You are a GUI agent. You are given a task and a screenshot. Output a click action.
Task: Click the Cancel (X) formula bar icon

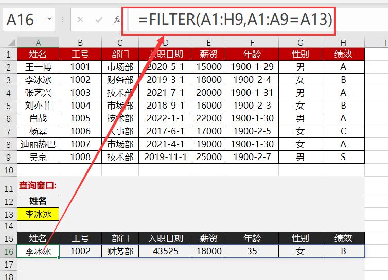click(80, 20)
